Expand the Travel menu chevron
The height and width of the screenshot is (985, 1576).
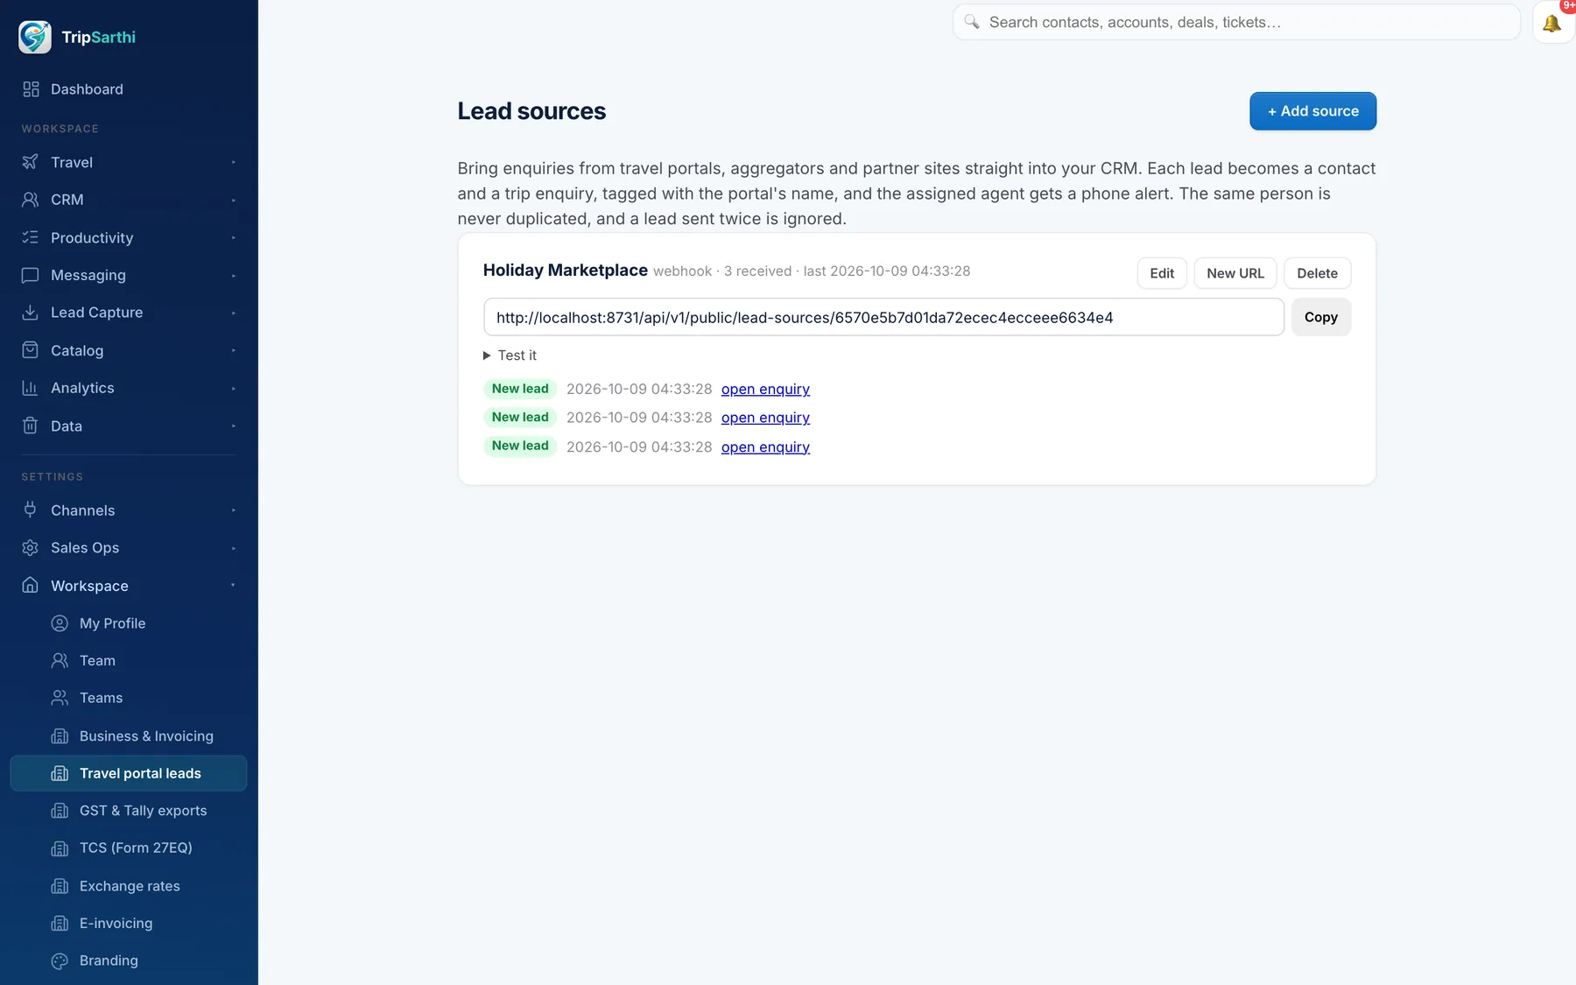pyautogui.click(x=234, y=163)
